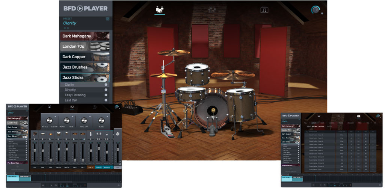Click the Roll Off knob in mixer

[84, 120]
